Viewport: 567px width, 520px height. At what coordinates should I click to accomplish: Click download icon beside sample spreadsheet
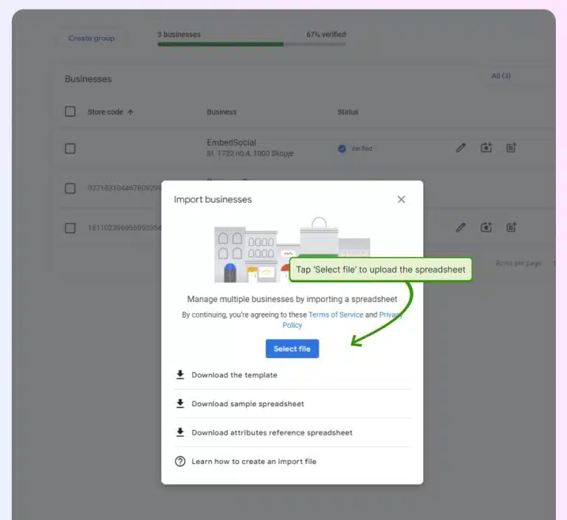click(x=180, y=403)
